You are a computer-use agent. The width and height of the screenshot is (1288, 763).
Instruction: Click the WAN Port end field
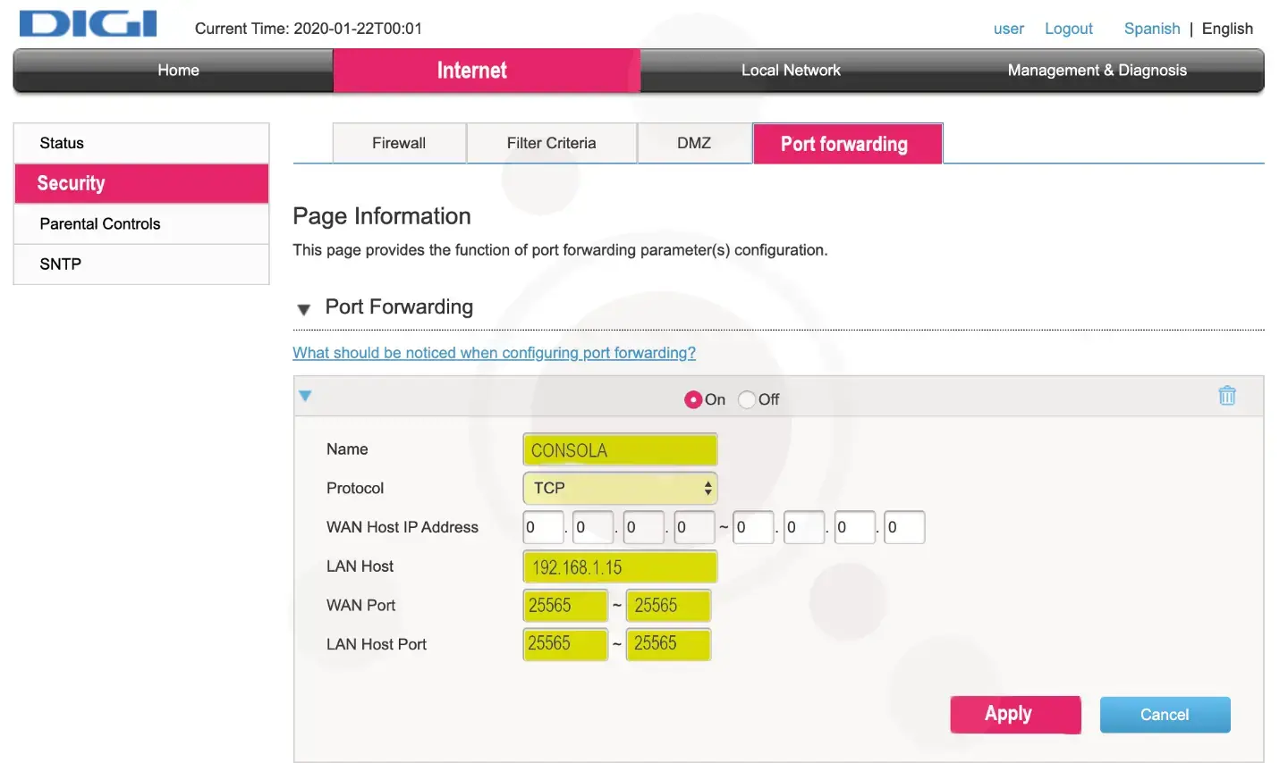[x=668, y=605]
